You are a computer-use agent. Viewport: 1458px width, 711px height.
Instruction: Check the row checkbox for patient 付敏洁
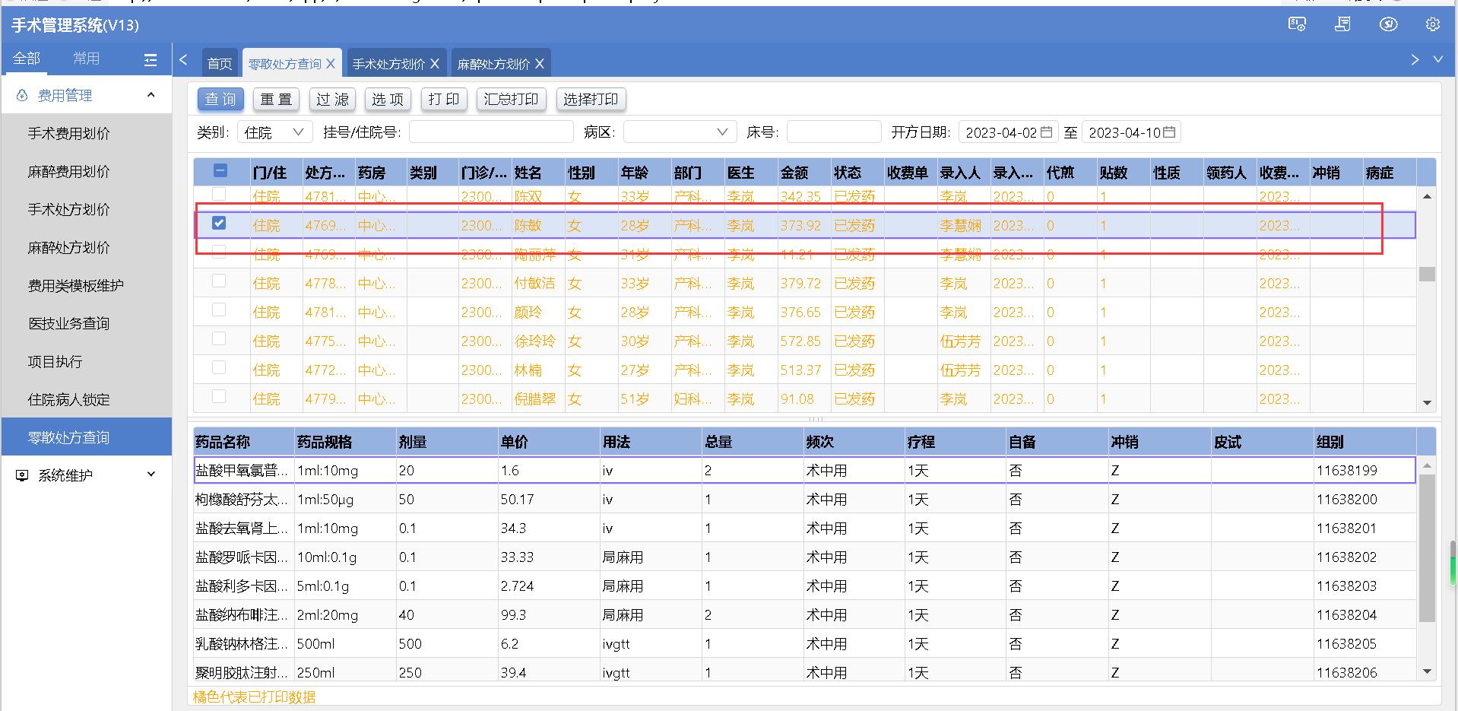click(x=219, y=281)
